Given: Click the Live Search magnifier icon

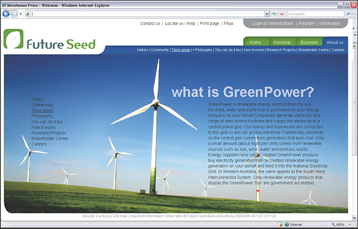Looking at the screenshot, I should click(348, 14).
